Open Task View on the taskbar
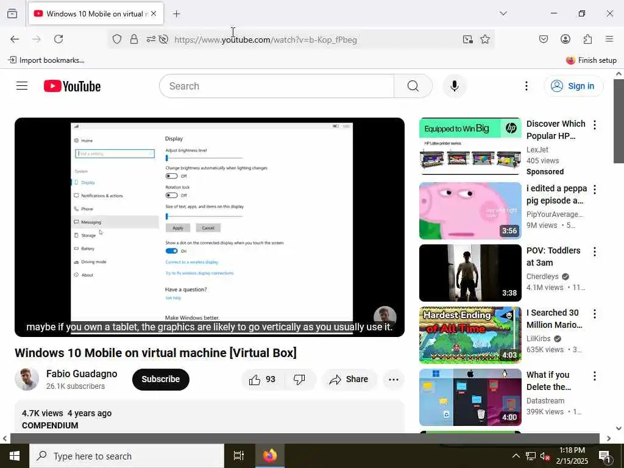This screenshot has height=468, width=624. [x=239, y=456]
